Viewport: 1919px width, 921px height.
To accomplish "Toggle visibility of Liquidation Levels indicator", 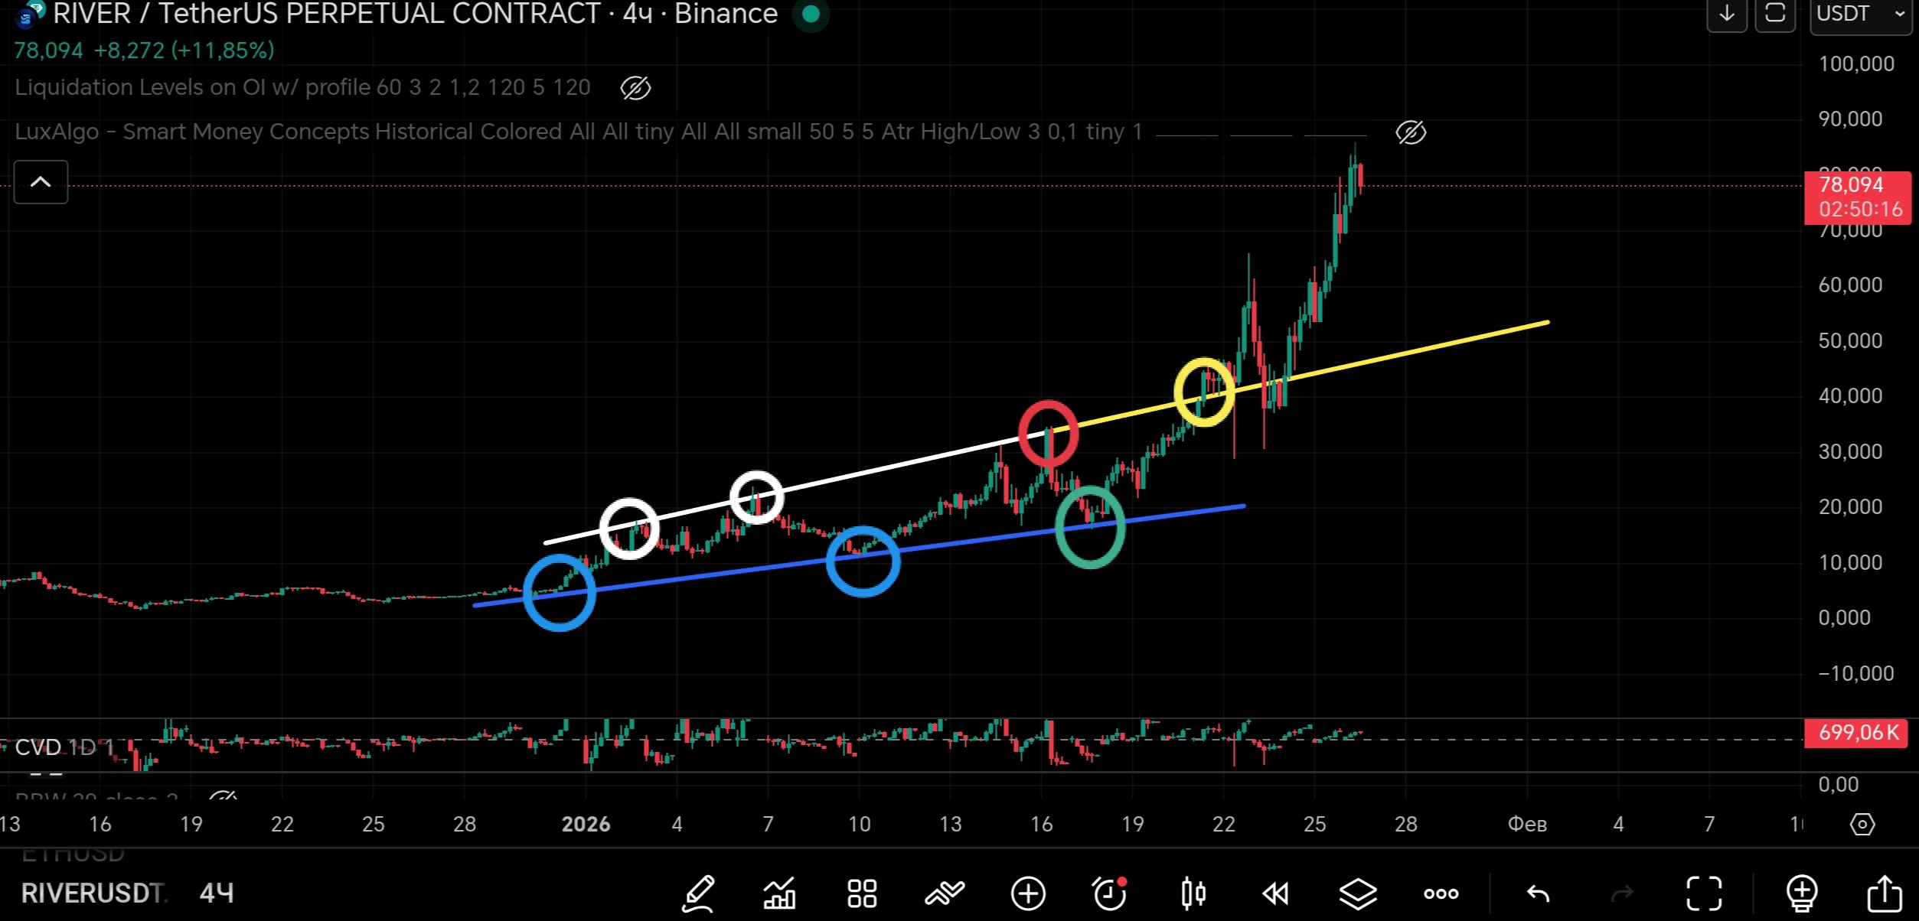I will click(635, 88).
